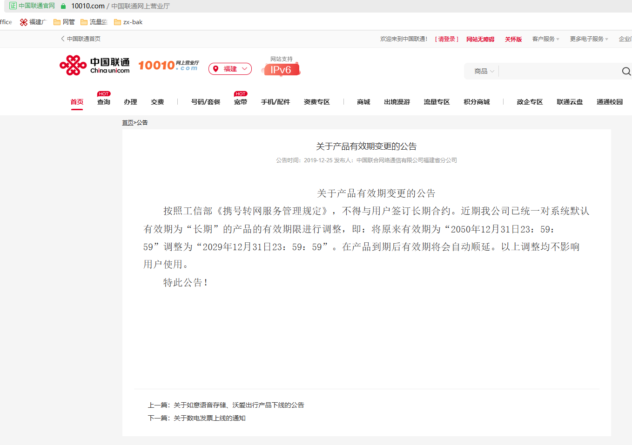Click the 请登录 link
Viewport: 632px width, 445px height.
446,39
